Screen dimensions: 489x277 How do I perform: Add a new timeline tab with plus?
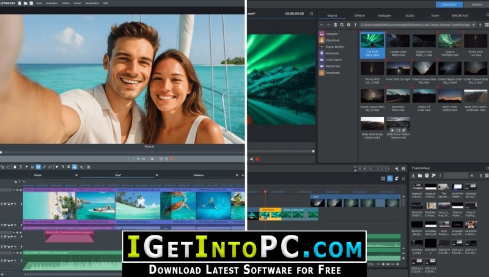[x=243, y=175]
